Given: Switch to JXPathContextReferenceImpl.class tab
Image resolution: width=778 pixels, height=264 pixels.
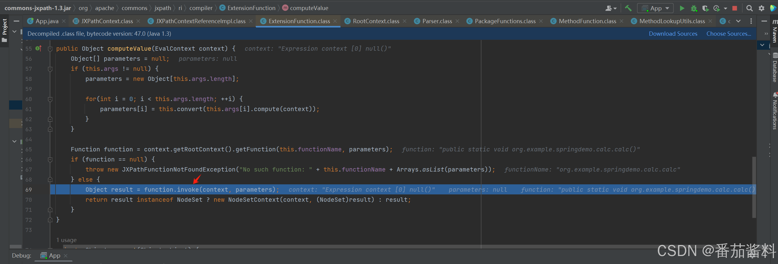Looking at the screenshot, I should pos(200,21).
